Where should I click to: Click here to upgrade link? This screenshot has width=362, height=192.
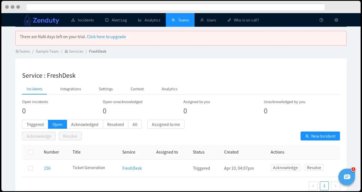click(x=106, y=37)
